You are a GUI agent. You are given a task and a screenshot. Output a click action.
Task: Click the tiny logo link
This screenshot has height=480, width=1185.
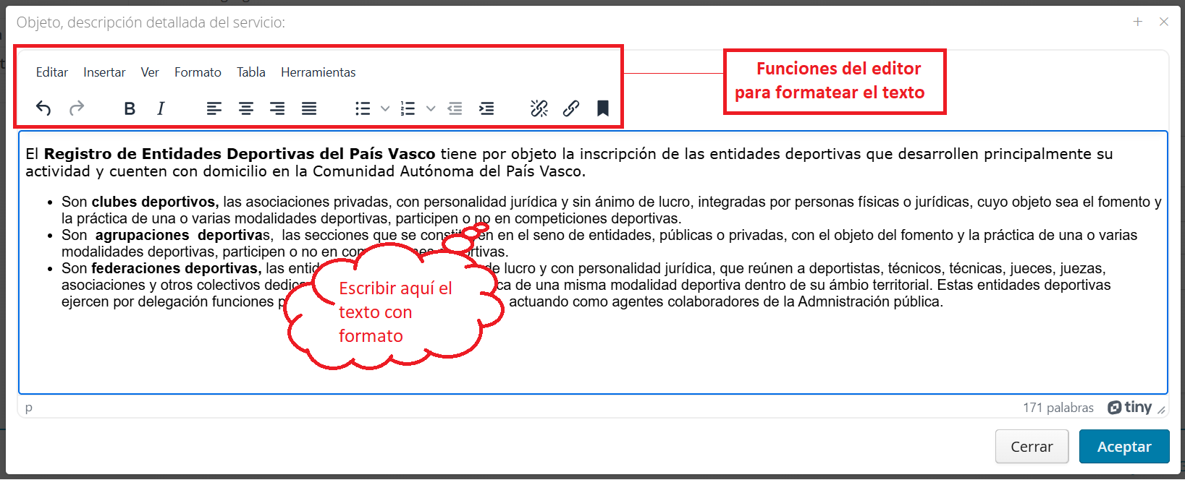pyautogui.click(x=1129, y=408)
